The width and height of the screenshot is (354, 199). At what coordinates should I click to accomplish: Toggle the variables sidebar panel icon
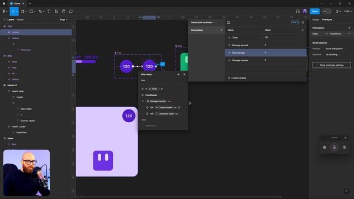pyautogui.click(x=228, y=23)
